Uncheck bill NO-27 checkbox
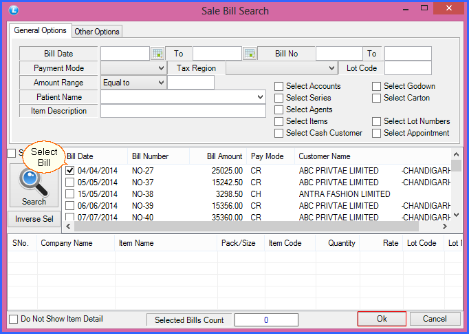The width and height of the screenshot is (469, 334). coord(69,171)
